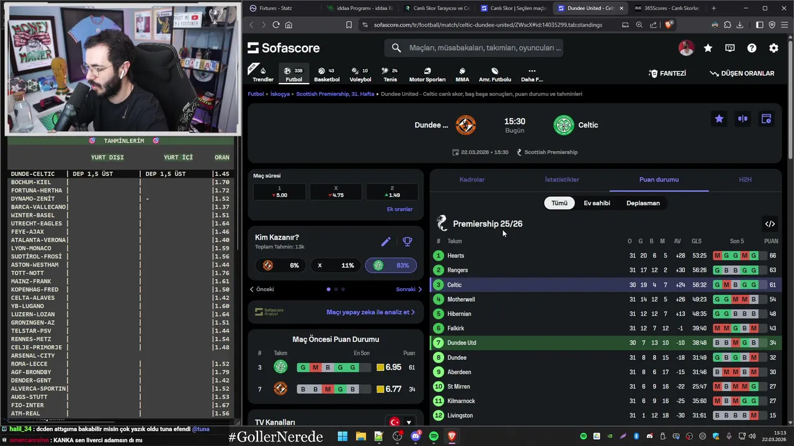Open TV schedule icon in Sofascore header

(x=730, y=48)
